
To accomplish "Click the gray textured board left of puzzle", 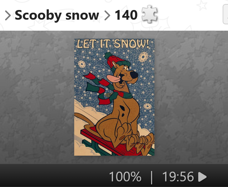I will [37, 97].
